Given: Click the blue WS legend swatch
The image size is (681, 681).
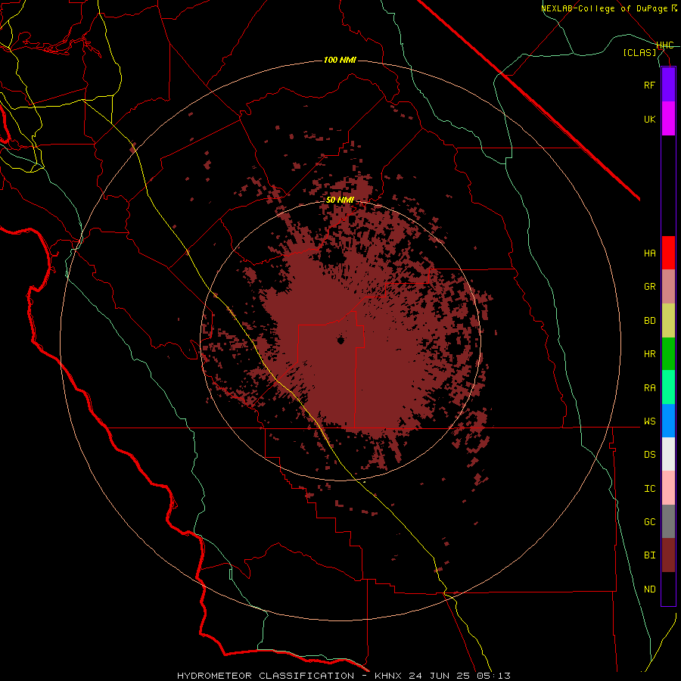Looking at the screenshot, I should (668, 421).
